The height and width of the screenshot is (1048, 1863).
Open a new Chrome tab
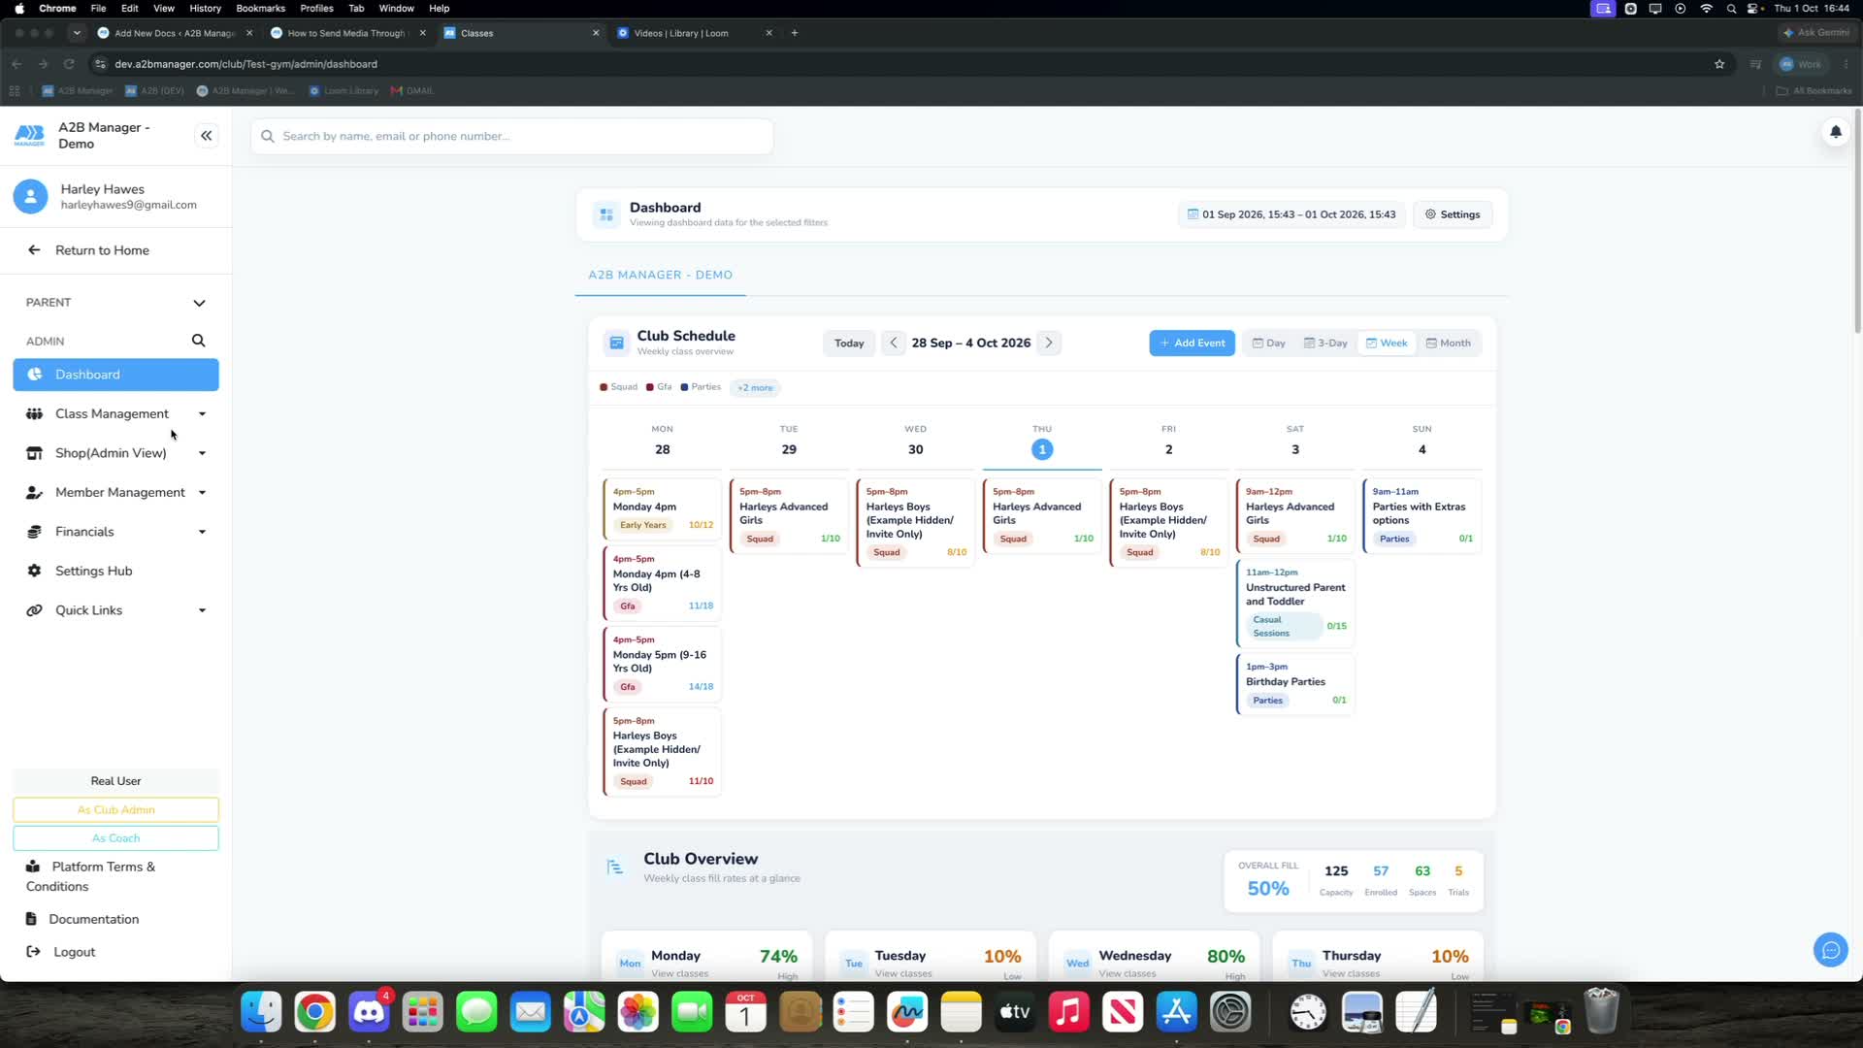795,33
